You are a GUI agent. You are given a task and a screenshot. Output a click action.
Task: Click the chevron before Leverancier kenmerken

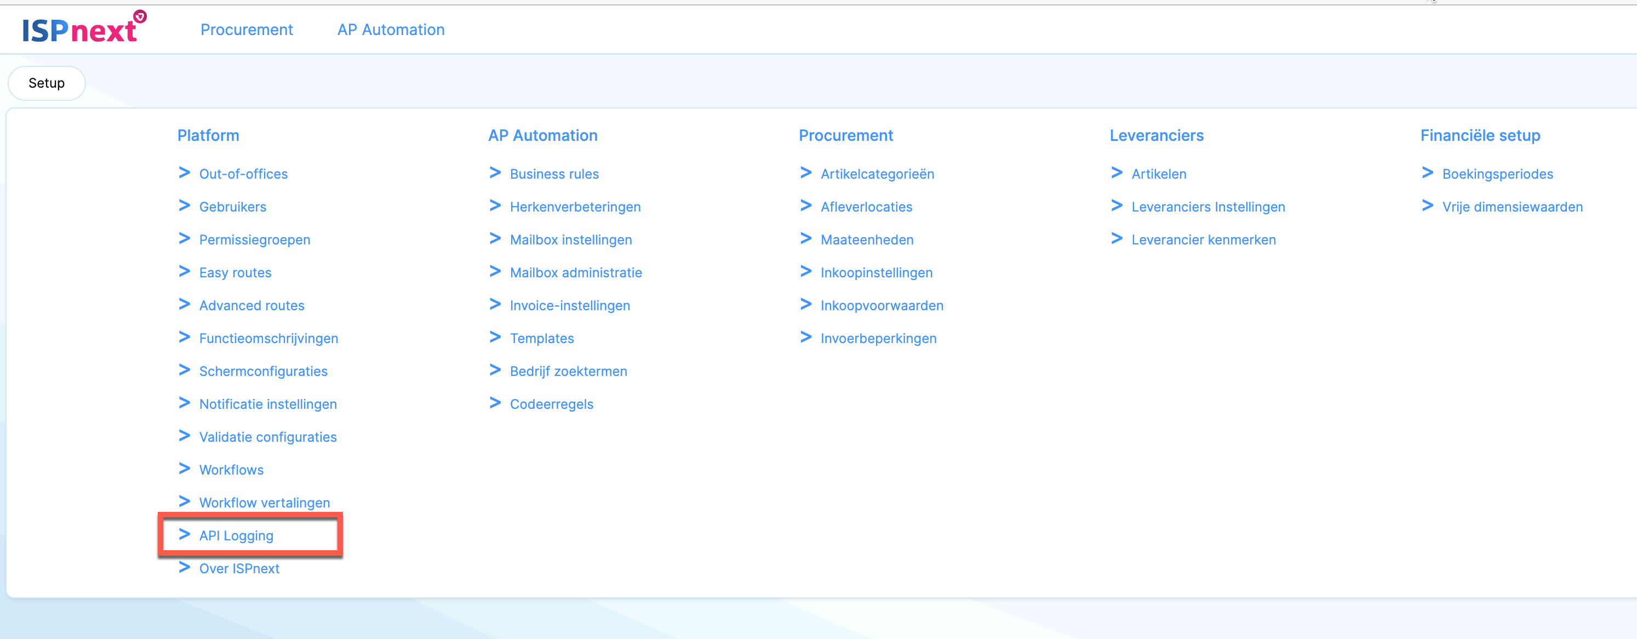pos(1117,238)
